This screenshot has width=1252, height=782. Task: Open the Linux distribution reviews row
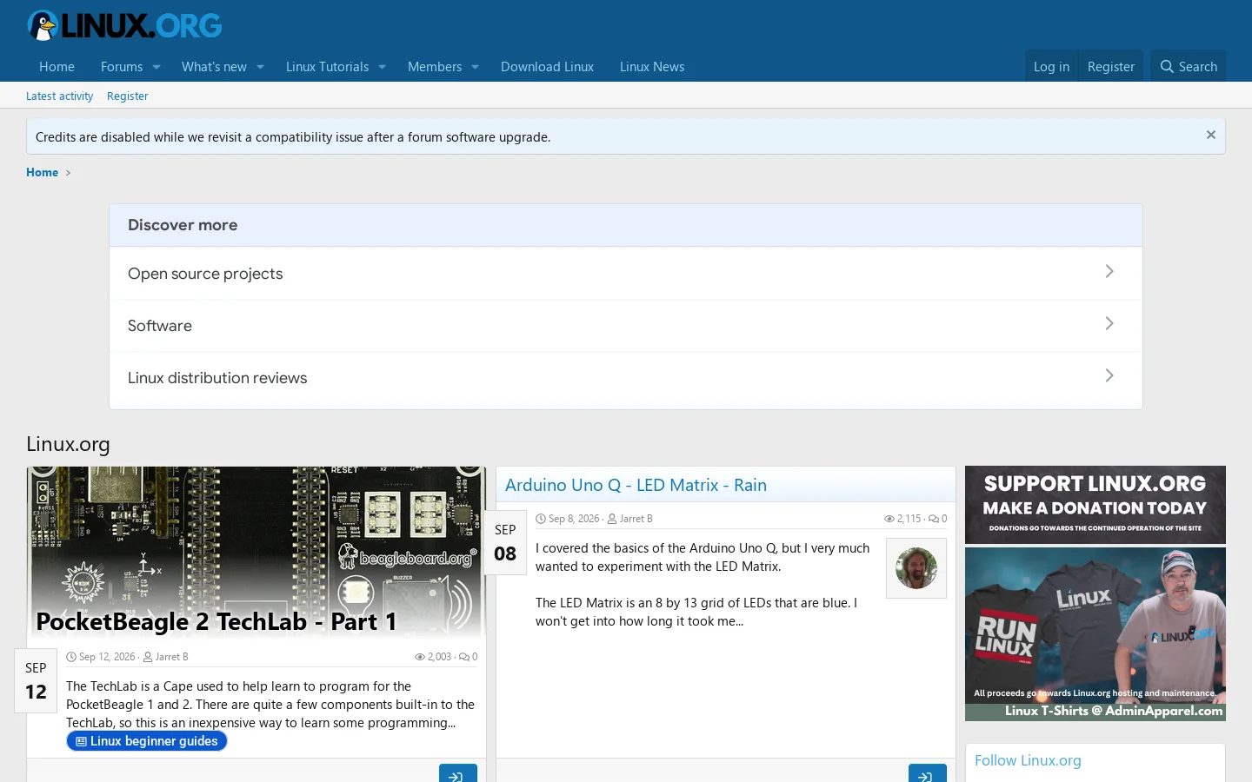click(x=626, y=378)
